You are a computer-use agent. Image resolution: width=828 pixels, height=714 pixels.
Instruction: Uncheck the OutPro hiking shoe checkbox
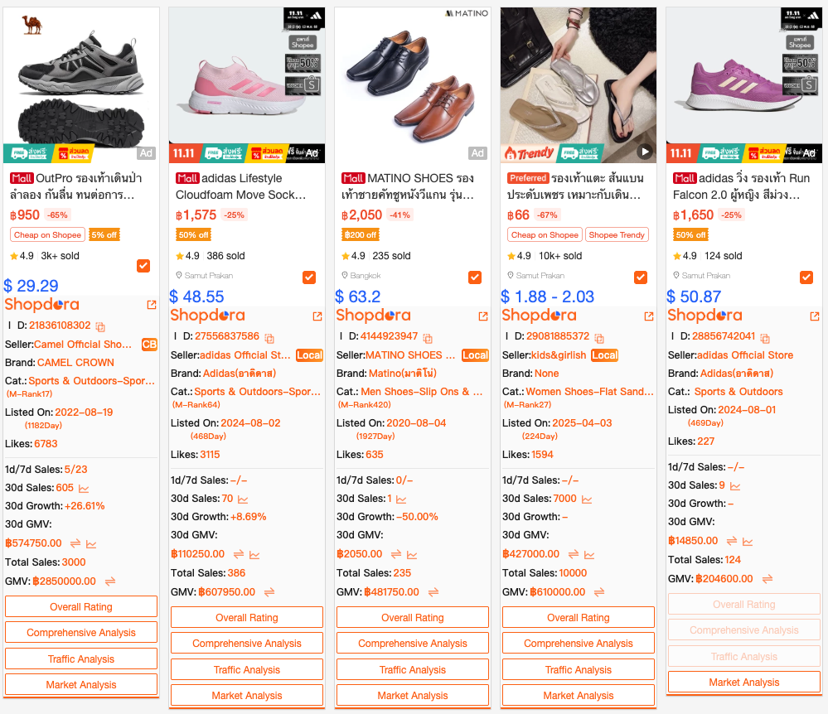point(143,265)
